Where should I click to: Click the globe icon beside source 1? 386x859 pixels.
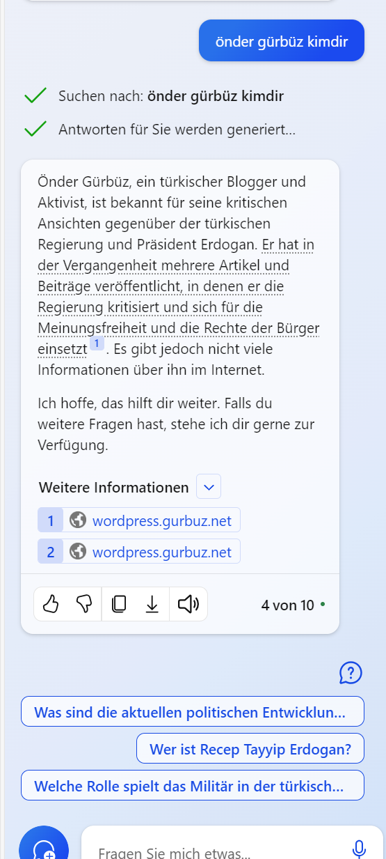[x=78, y=520]
